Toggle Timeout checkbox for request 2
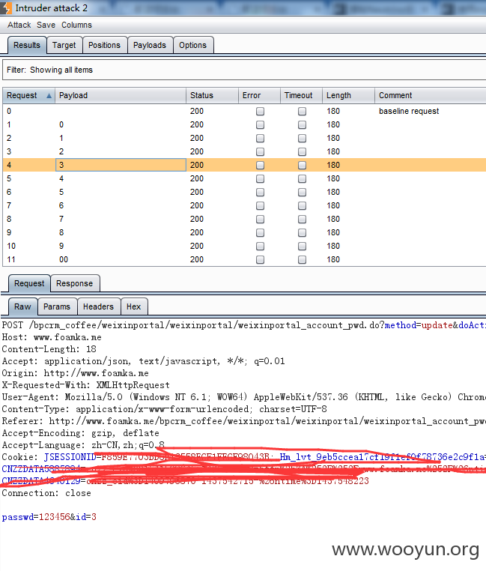Screen dimensions: 486x571 point(302,139)
